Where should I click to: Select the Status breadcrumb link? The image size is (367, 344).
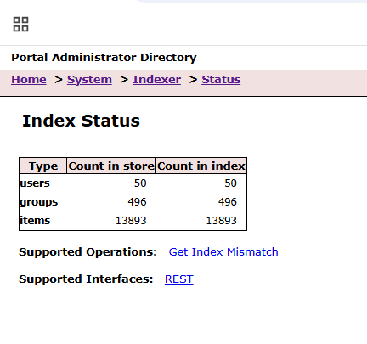[221, 80]
